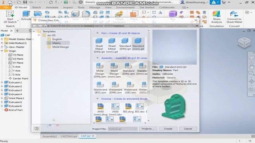Image resolution: width=255 pixels, height=143 pixels.
Task: Select Weldment (BSI).iam template
Action: point(100,88)
